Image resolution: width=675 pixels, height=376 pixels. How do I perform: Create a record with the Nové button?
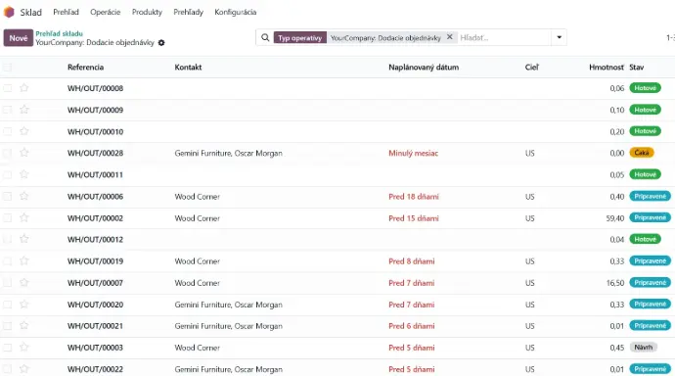18,38
